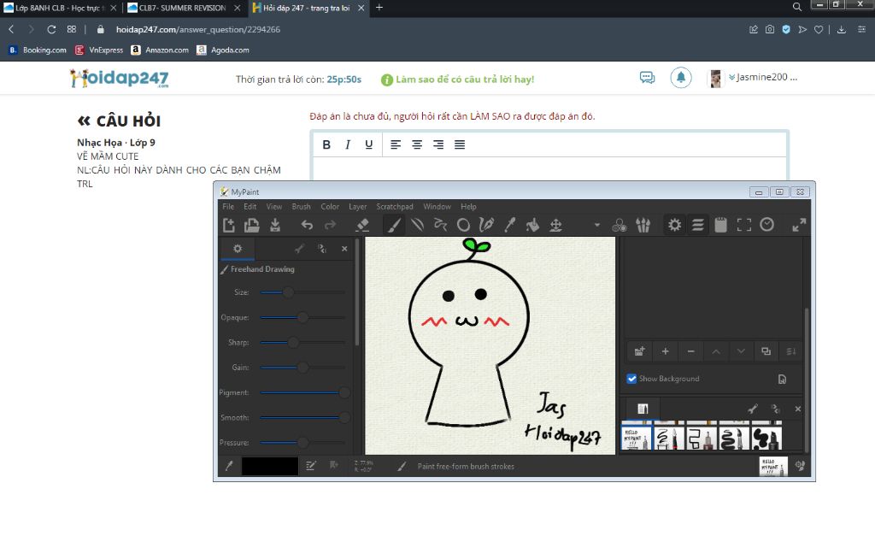
Task: Open the Edit menu in MyPaint
Action: [250, 207]
